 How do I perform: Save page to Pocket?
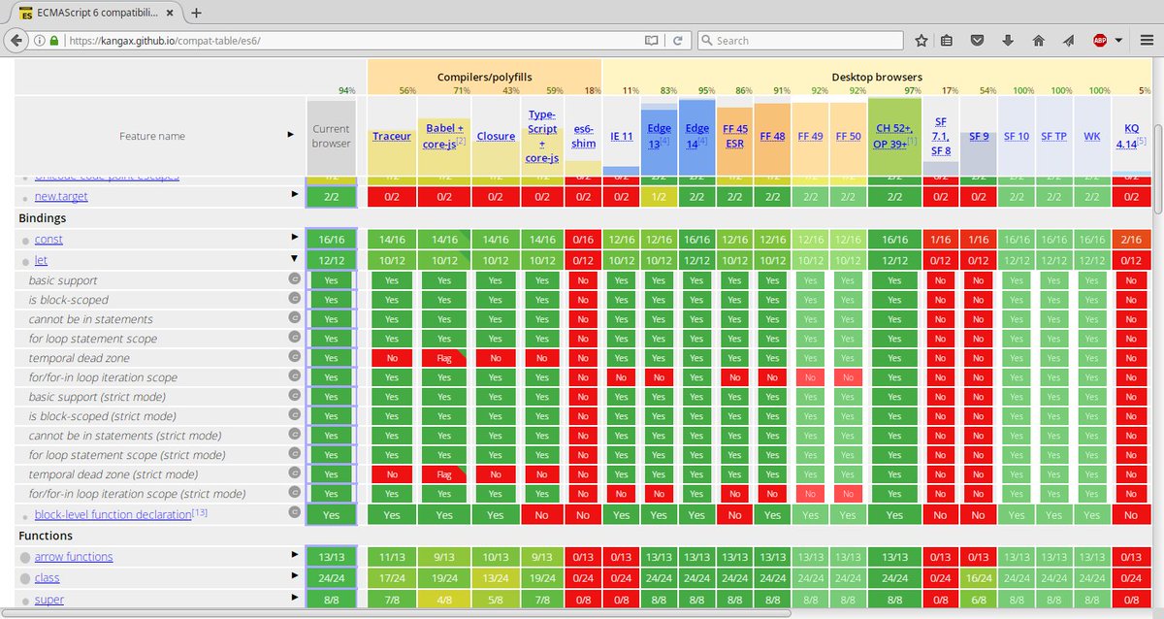pyautogui.click(x=978, y=41)
